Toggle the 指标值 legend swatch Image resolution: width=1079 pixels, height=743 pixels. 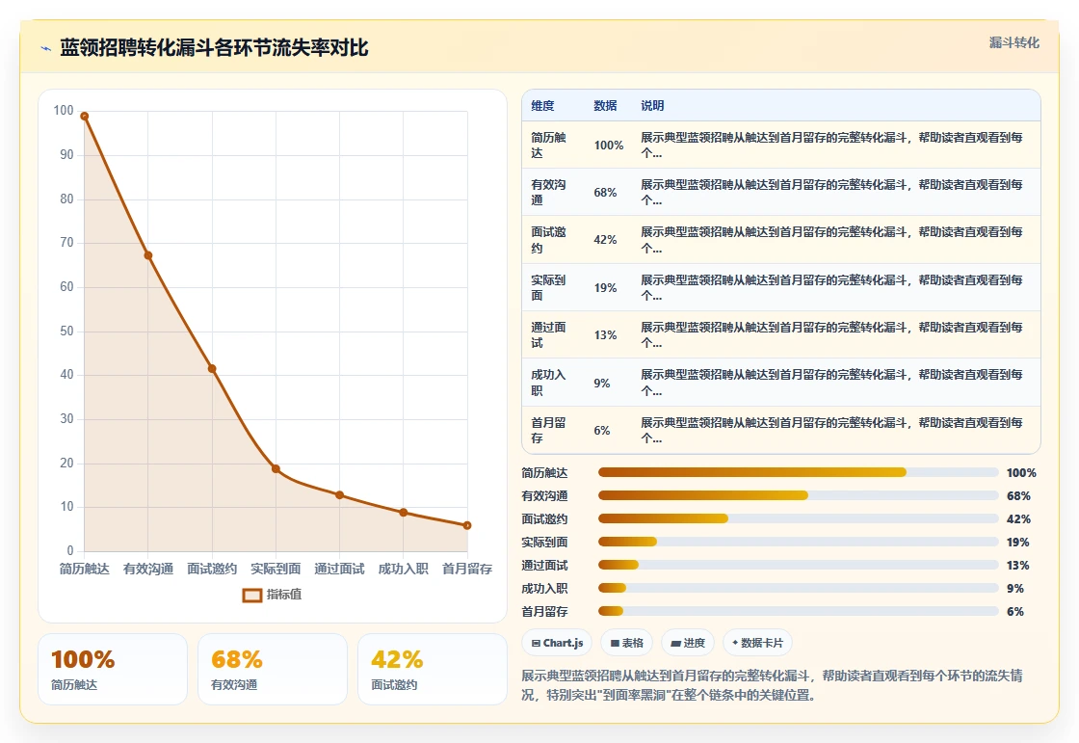coord(251,595)
